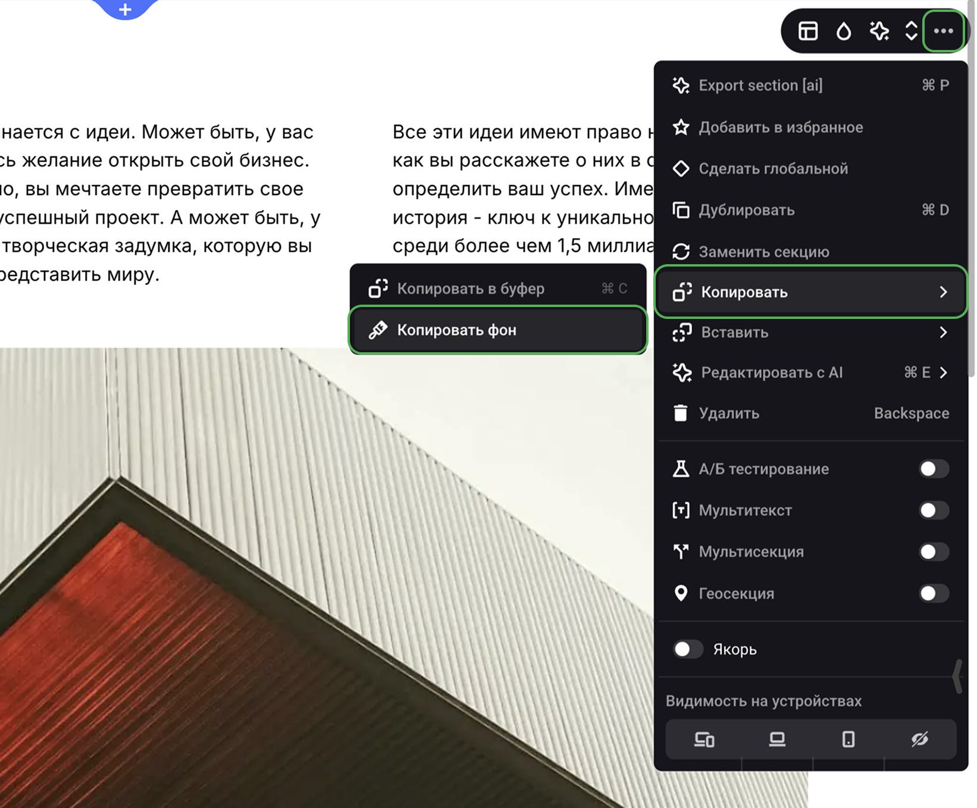
Task: Toggle Геосекция switch
Action: (x=934, y=593)
